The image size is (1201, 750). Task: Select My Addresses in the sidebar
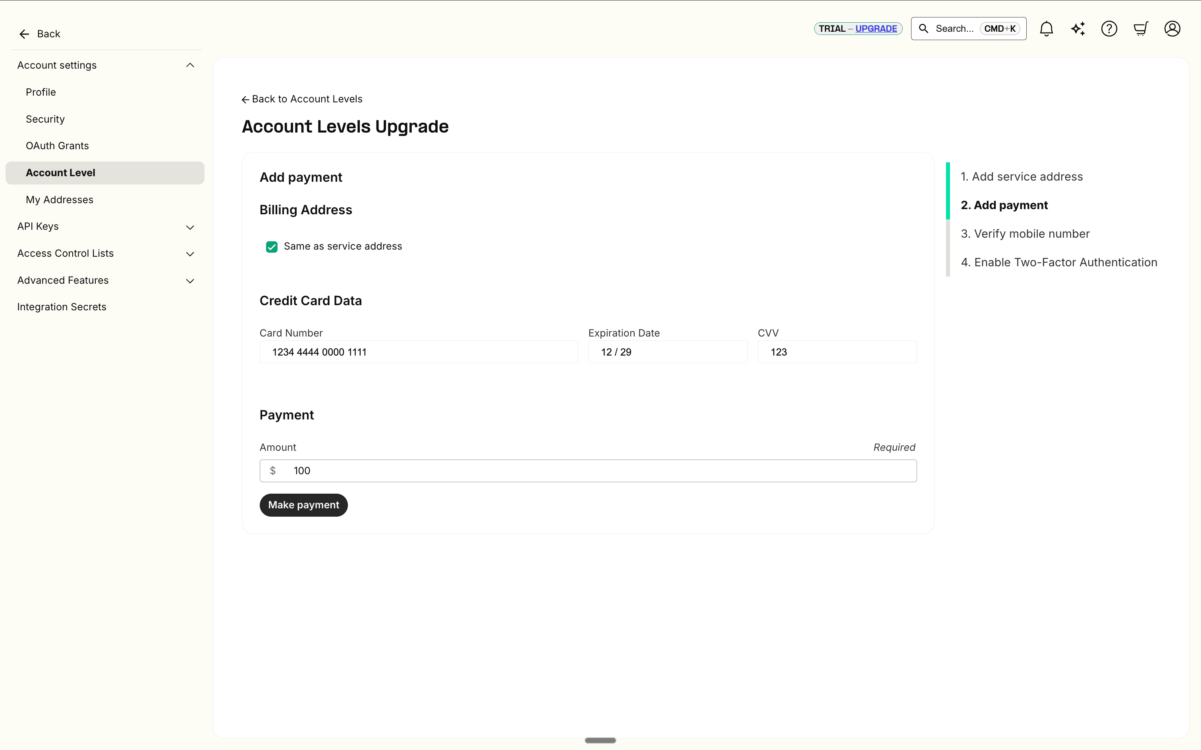click(60, 199)
